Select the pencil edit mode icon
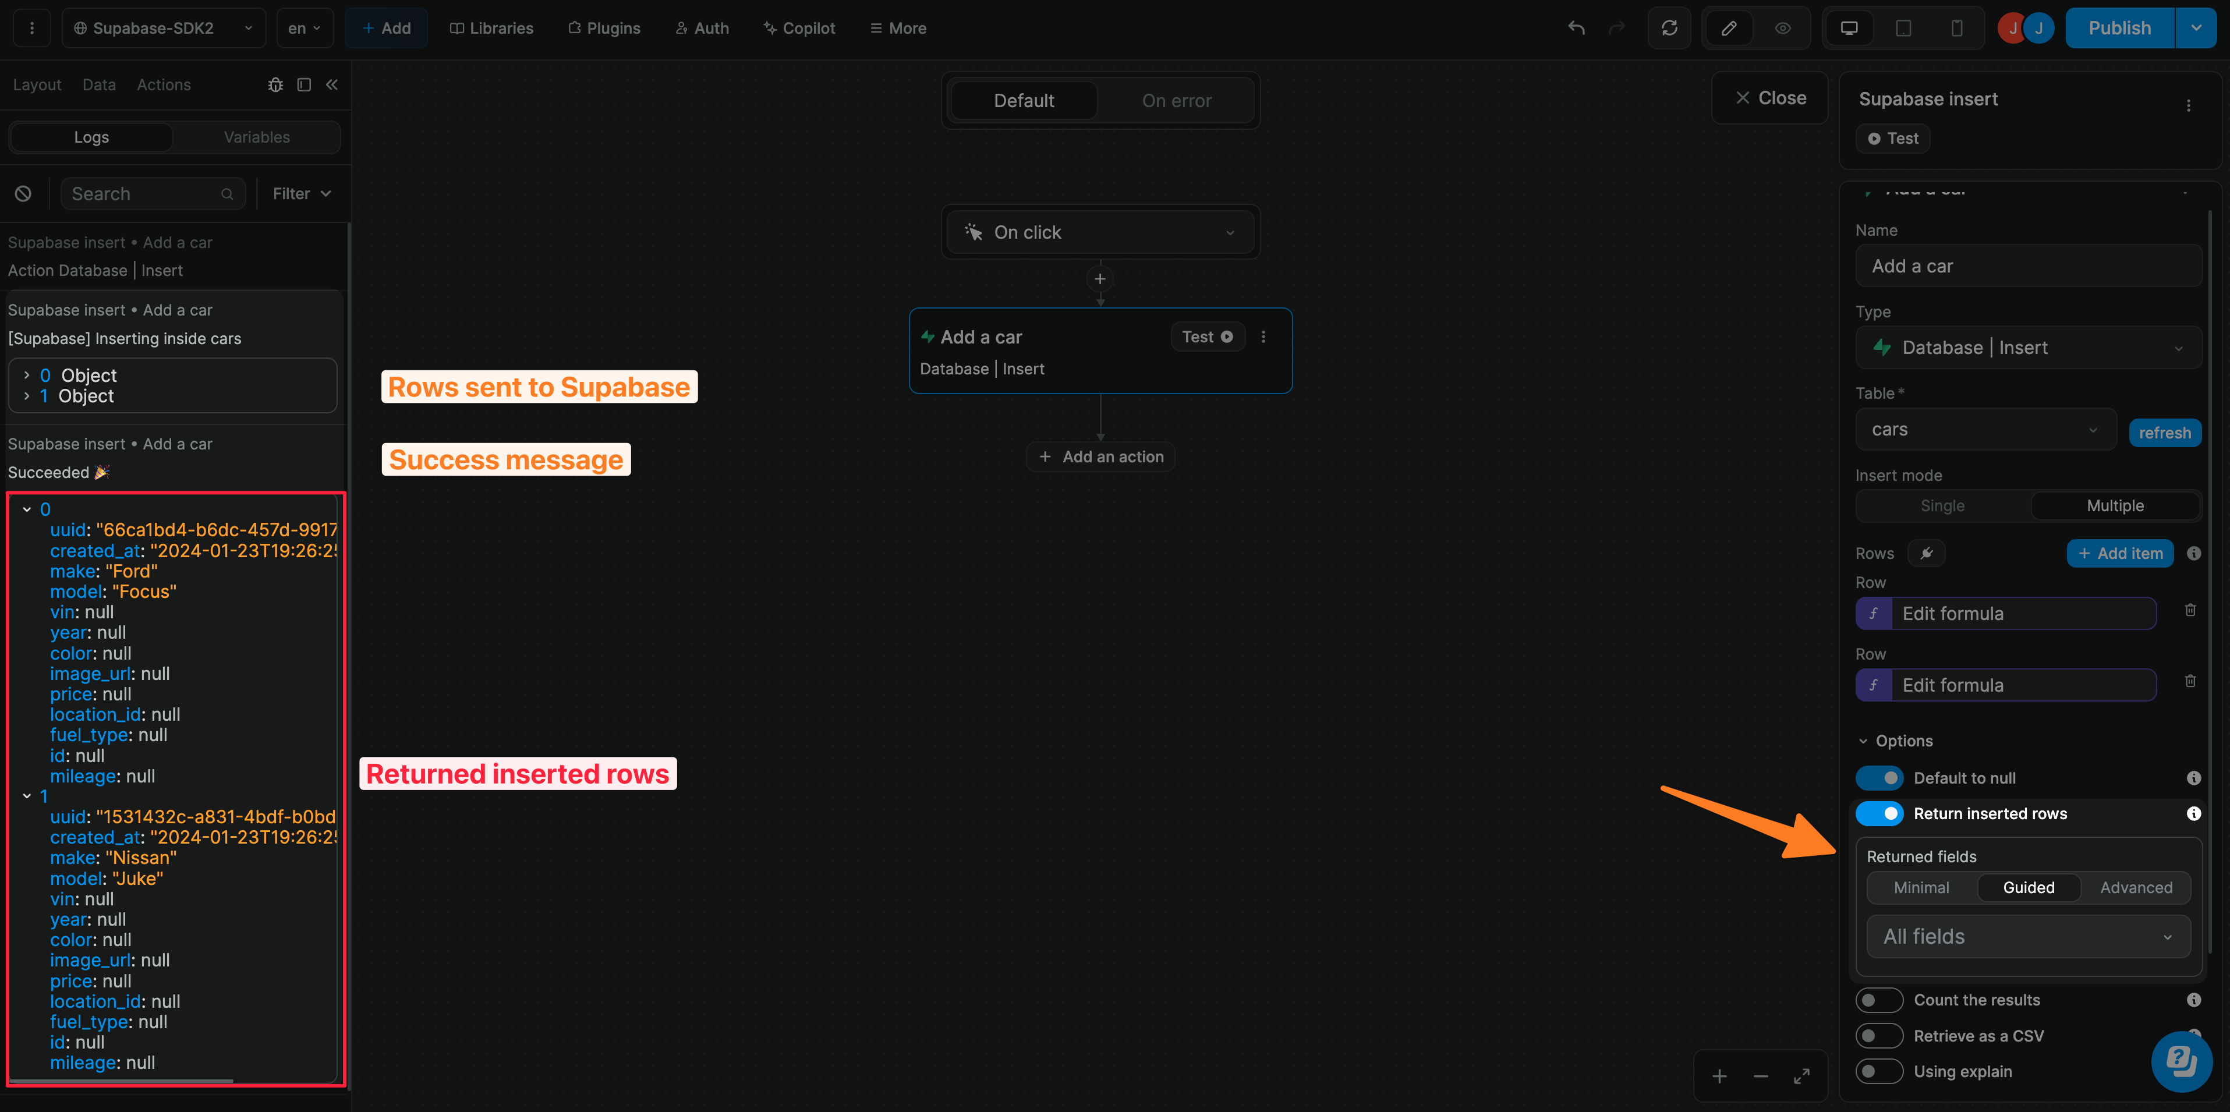The image size is (2230, 1112). coord(1728,28)
